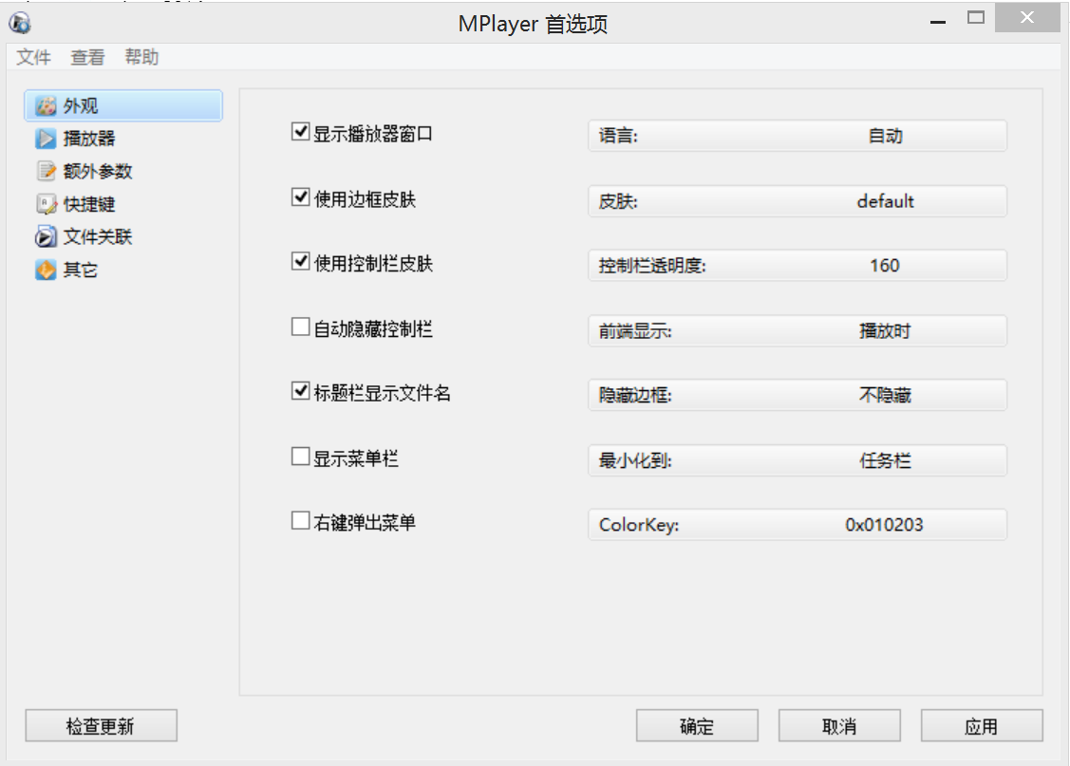The image size is (1070, 766).
Task: Open the 文件 menu
Action: pyautogui.click(x=33, y=57)
